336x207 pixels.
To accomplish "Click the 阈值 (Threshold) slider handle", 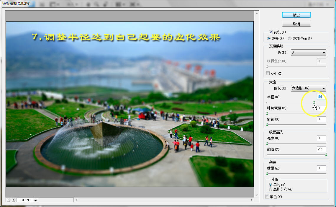I will 326,154.
